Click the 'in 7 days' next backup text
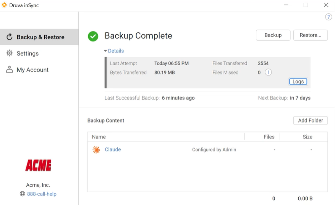 300,98
